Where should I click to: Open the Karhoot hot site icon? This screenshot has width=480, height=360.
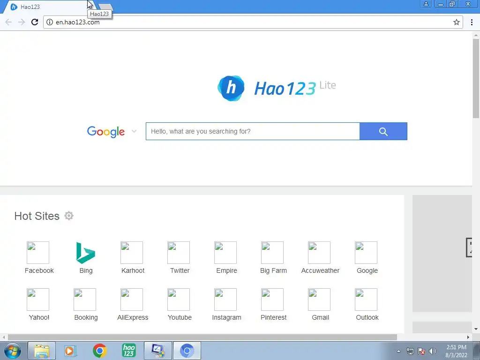[x=132, y=253]
